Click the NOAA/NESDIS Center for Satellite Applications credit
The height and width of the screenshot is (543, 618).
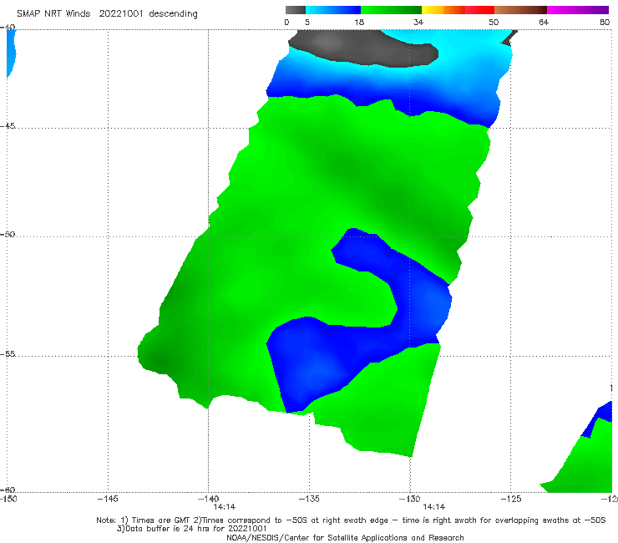345,537
